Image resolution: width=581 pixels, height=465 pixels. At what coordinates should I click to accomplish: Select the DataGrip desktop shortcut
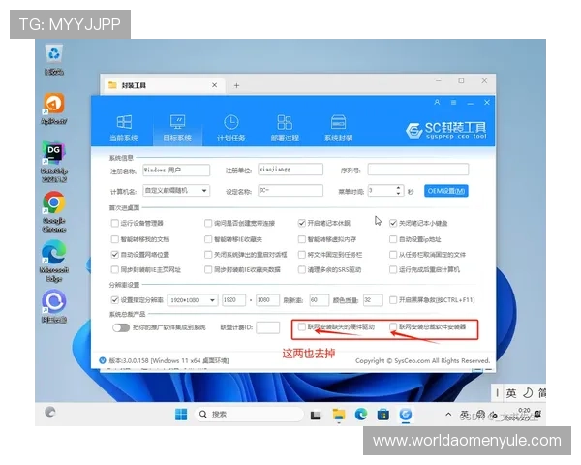click(x=54, y=162)
